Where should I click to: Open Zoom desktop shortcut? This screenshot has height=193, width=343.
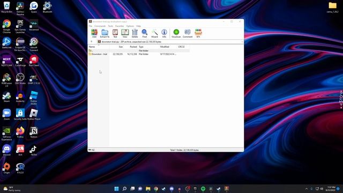coord(7,114)
